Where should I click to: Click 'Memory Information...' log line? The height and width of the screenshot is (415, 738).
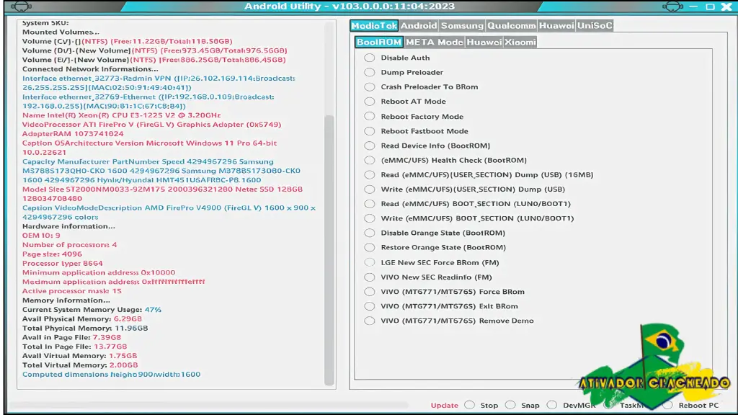pos(66,300)
